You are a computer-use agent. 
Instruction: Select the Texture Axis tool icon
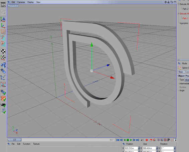coord(3,58)
